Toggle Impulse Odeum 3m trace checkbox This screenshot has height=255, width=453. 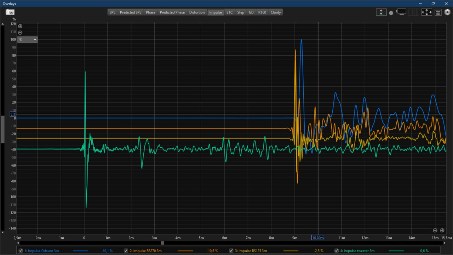(x=21, y=251)
